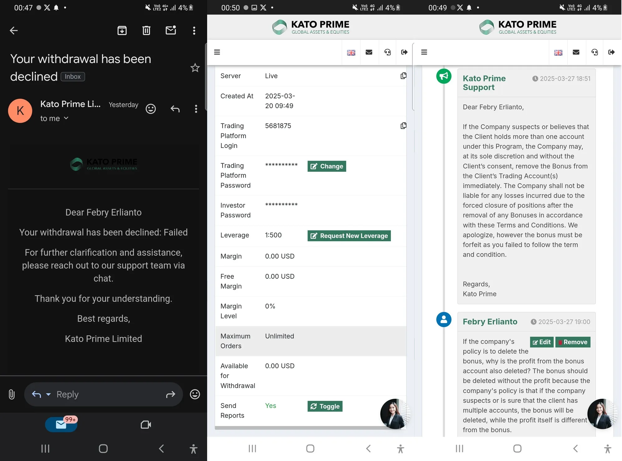Open live chat avatar on account details screen
622x461 pixels.
tap(395, 414)
